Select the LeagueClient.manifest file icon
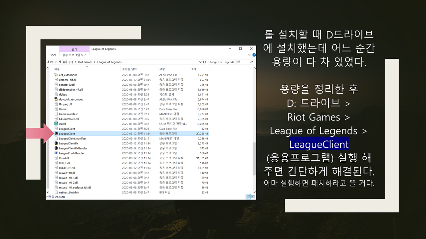Image resolution: width=426 pixels, height=239 pixels. click(56, 138)
